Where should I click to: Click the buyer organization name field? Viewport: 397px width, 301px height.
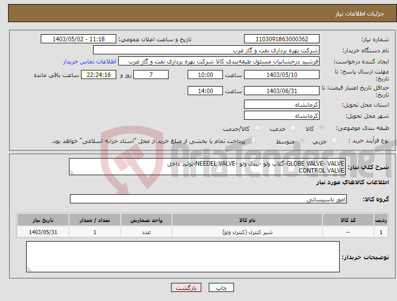point(206,50)
